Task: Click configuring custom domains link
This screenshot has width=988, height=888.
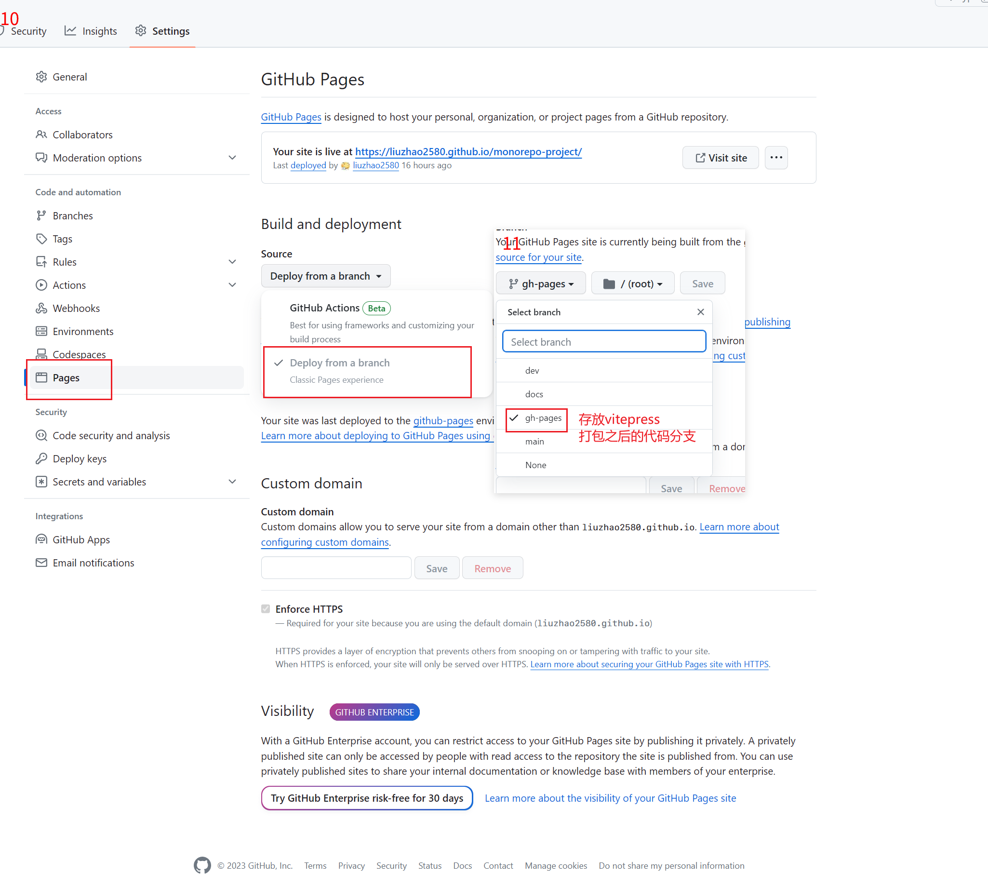Action: coord(325,541)
